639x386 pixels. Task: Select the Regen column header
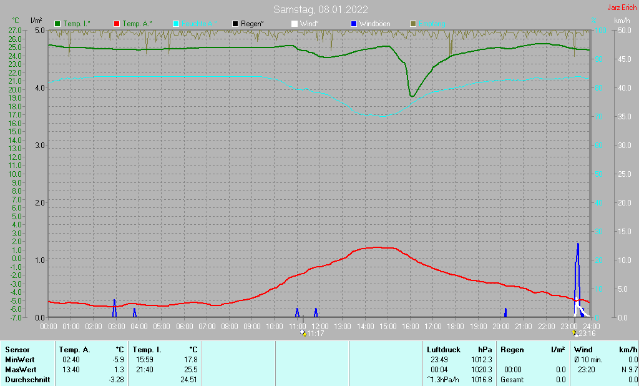pos(511,350)
